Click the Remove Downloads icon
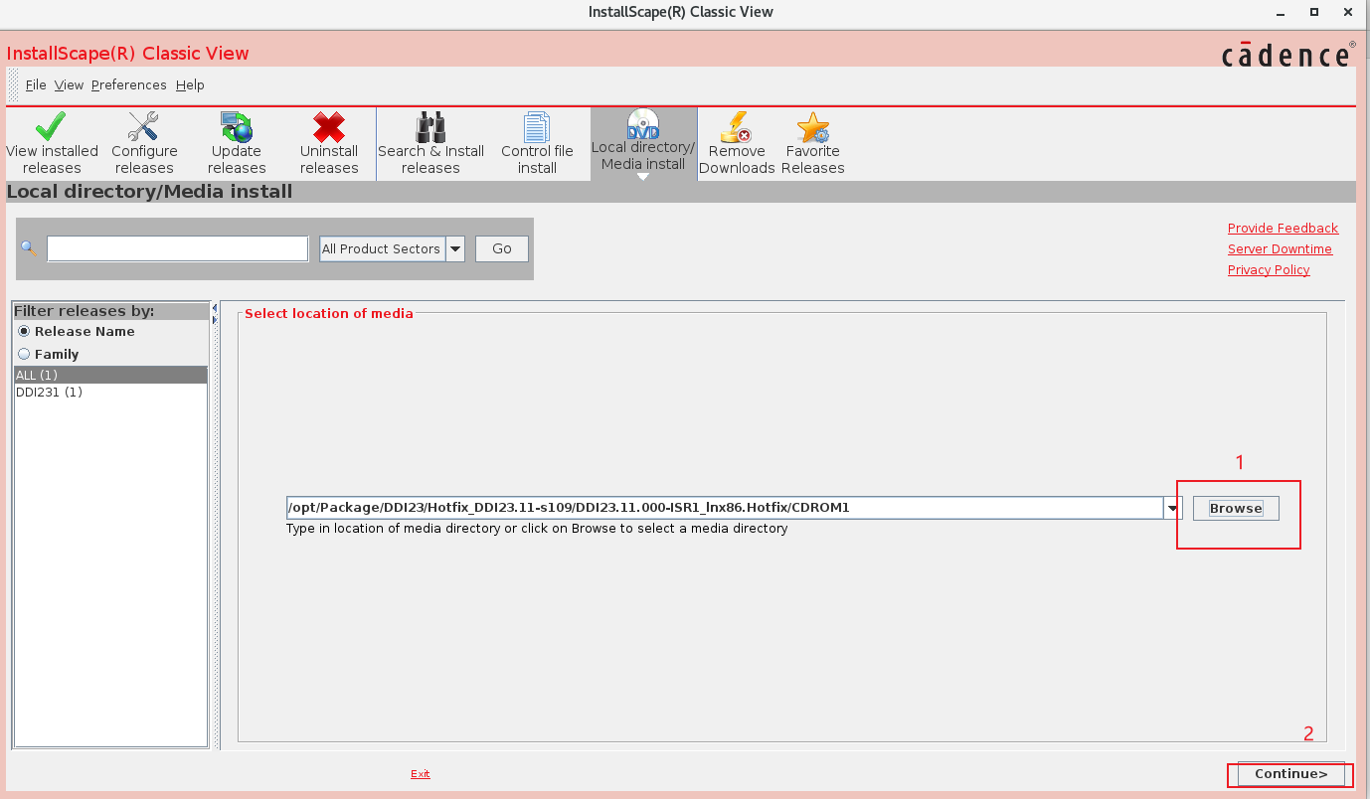The image size is (1370, 799). (x=737, y=128)
